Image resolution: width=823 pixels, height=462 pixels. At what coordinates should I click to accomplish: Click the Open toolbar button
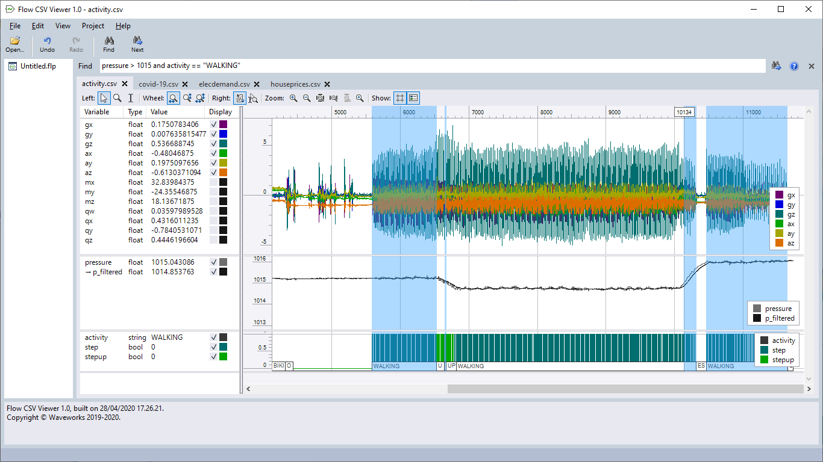click(15, 44)
